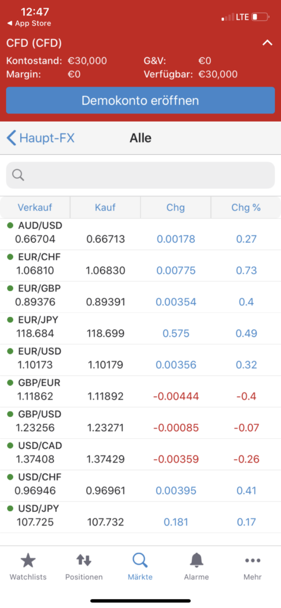This screenshot has width=281, height=608.
Task: Sort by the Chg % column header
Action: pyautogui.click(x=246, y=207)
